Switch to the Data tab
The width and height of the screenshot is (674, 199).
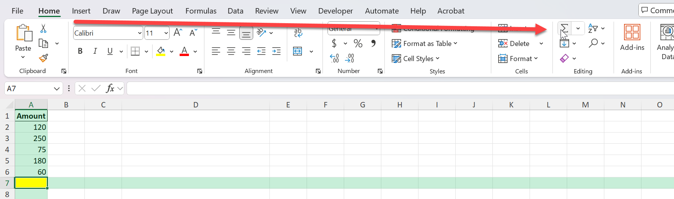235,11
